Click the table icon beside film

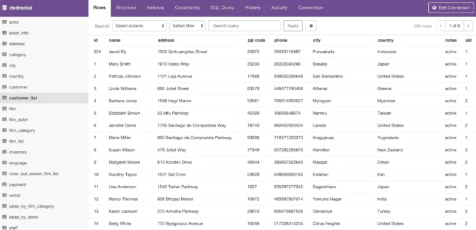coord(5,109)
